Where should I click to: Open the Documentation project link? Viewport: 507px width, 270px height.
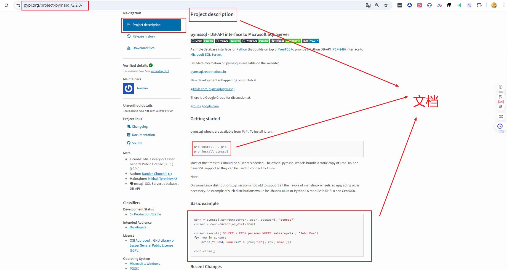(x=143, y=135)
